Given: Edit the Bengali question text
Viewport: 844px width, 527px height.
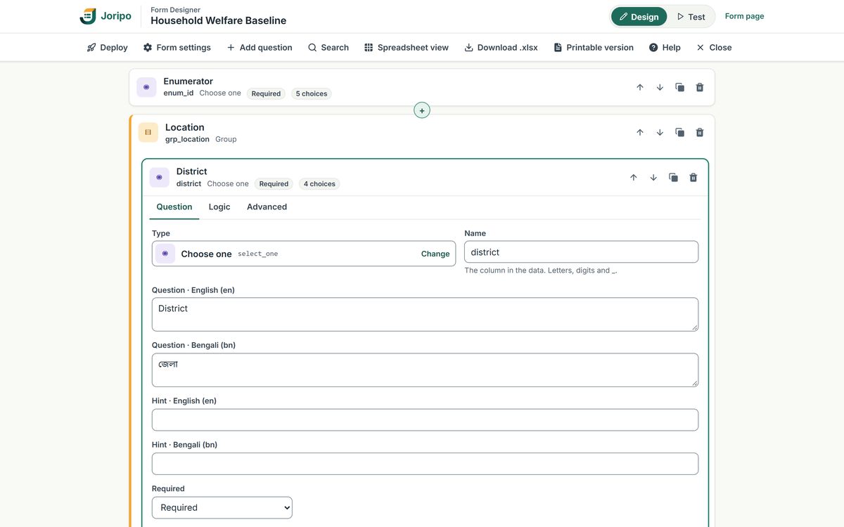Looking at the screenshot, I should 426,370.
